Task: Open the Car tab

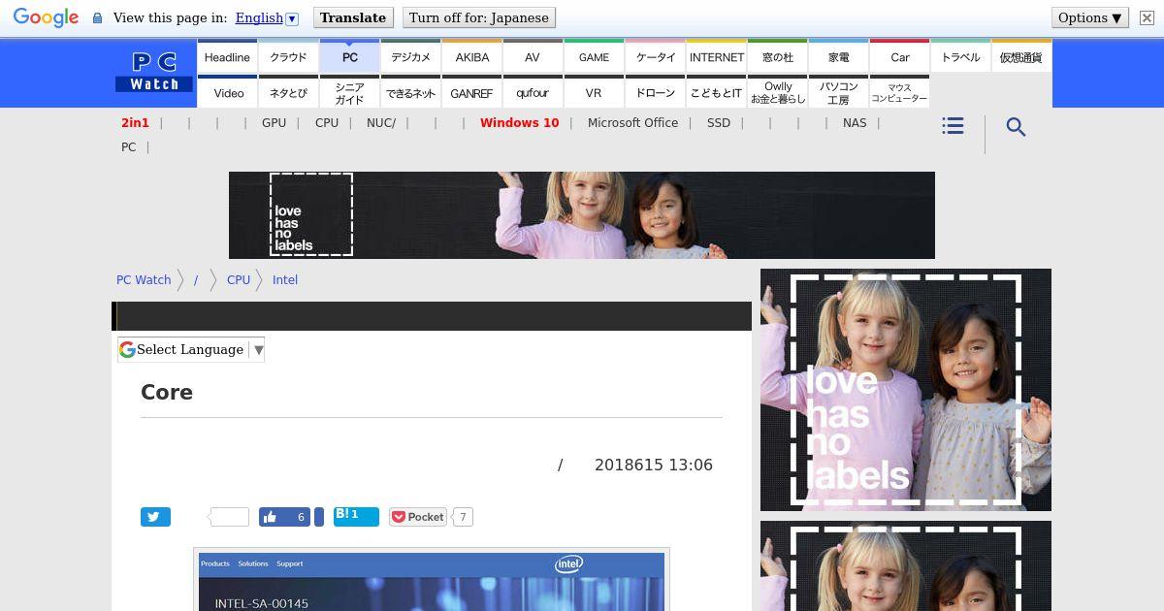Action: click(900, 56)
